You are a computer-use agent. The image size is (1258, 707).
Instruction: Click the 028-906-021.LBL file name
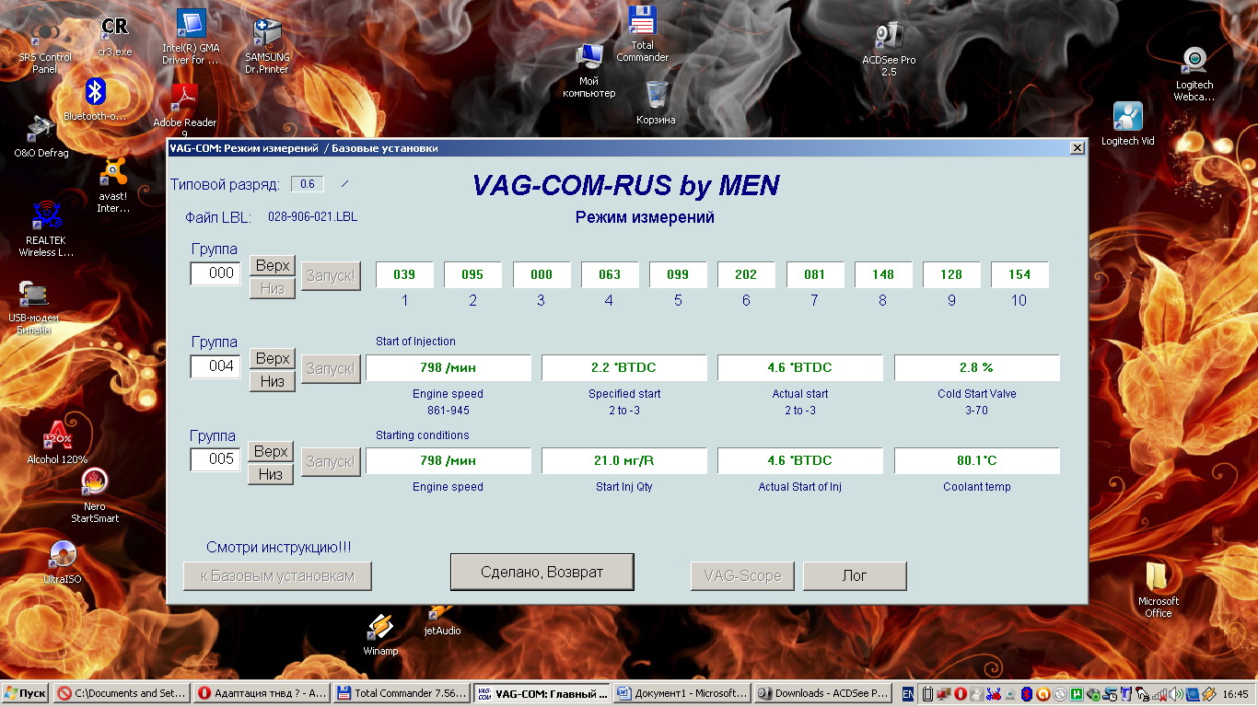point(313,217)
